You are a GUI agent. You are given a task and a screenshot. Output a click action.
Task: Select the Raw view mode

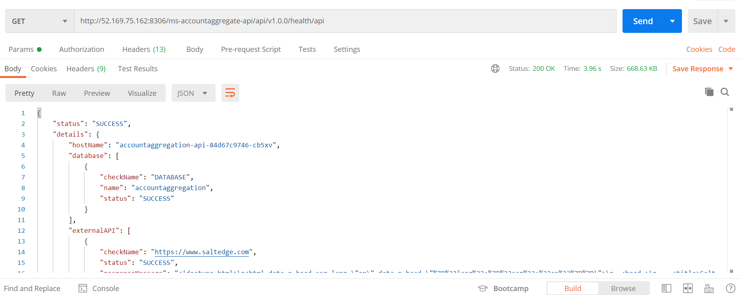click(x=59, y=93)
